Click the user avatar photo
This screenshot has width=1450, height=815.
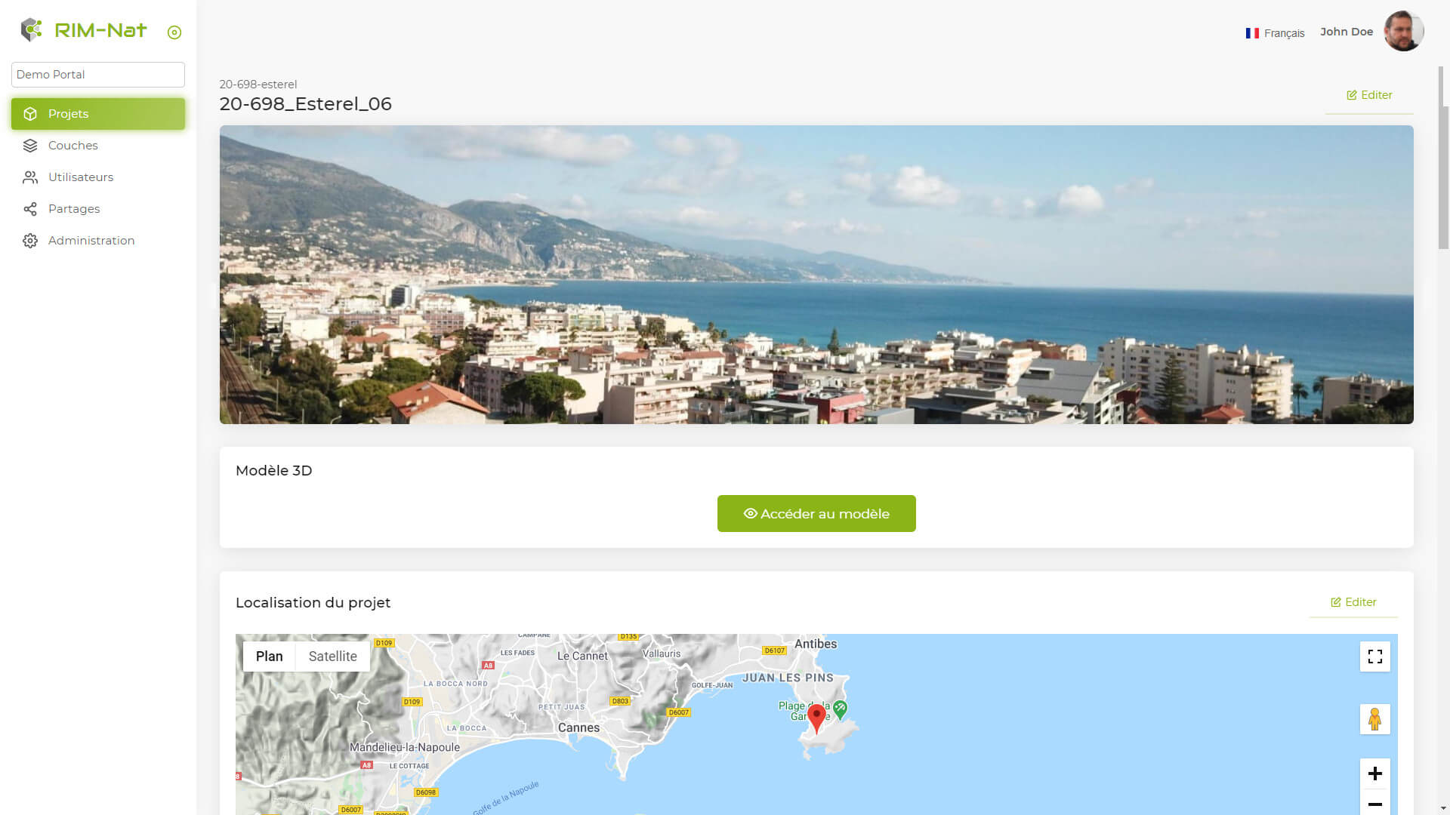click(x=1403, y=32)
